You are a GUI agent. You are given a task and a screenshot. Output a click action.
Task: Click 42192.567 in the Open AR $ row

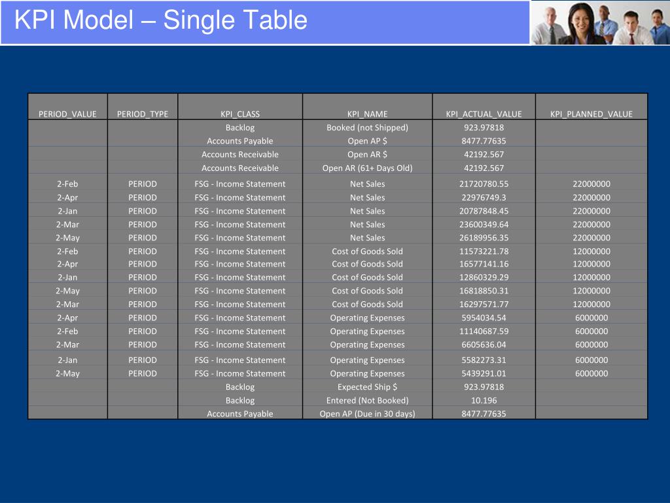pos(484,155)
